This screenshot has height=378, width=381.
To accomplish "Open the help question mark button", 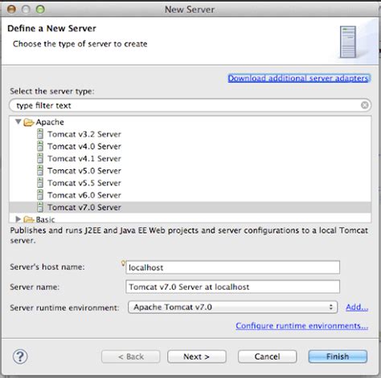I will tap(20, 356).
